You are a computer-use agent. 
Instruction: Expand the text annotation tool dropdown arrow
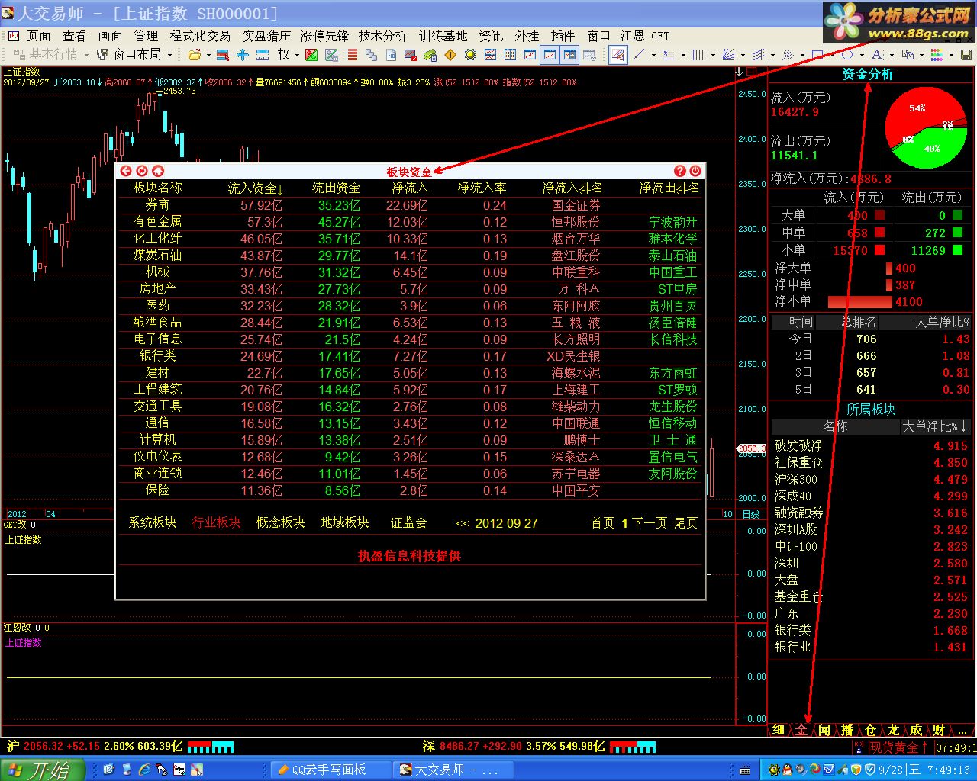click(892, 55)
